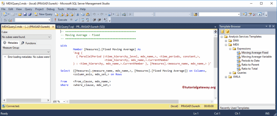Open the Project menu

39,9
